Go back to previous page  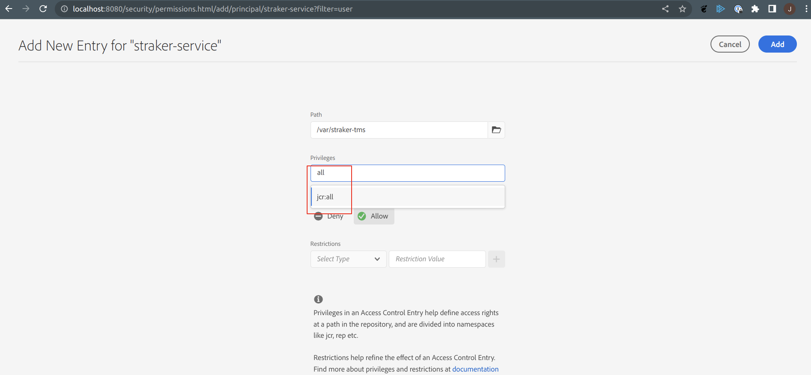(9, 9)
